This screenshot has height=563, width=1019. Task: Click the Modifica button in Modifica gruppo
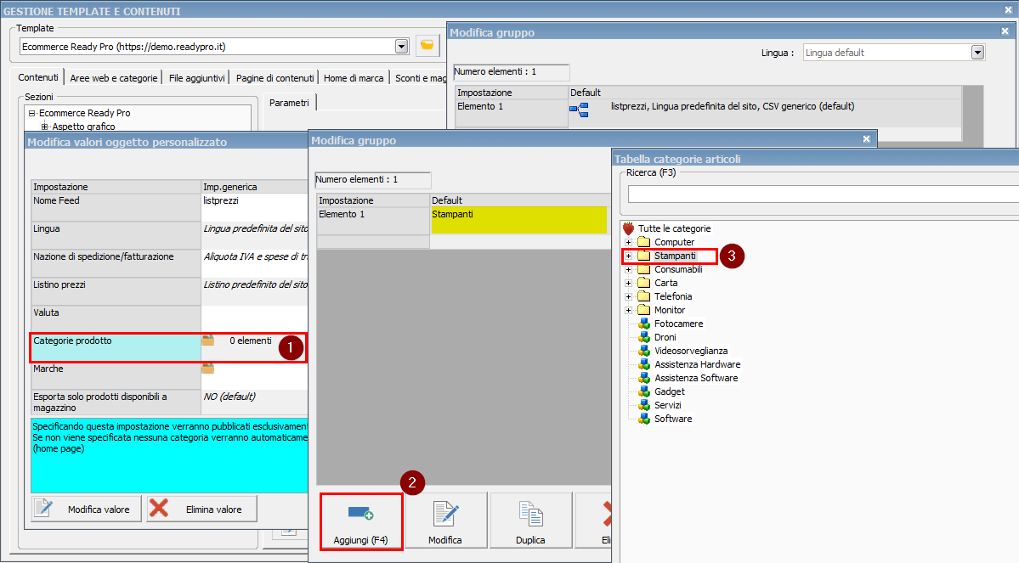click(445, 521)
